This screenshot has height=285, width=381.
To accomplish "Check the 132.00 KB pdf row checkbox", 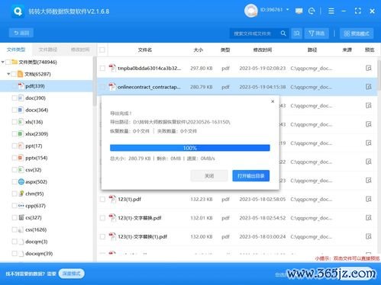I will [x=102, y=237].
